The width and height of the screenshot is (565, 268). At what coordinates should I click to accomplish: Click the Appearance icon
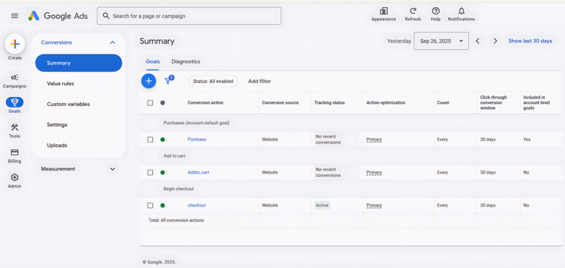(x=383, y=11)
